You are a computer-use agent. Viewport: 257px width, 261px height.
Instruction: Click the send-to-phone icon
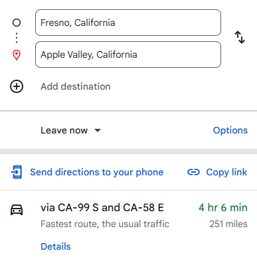coord(17,172)
